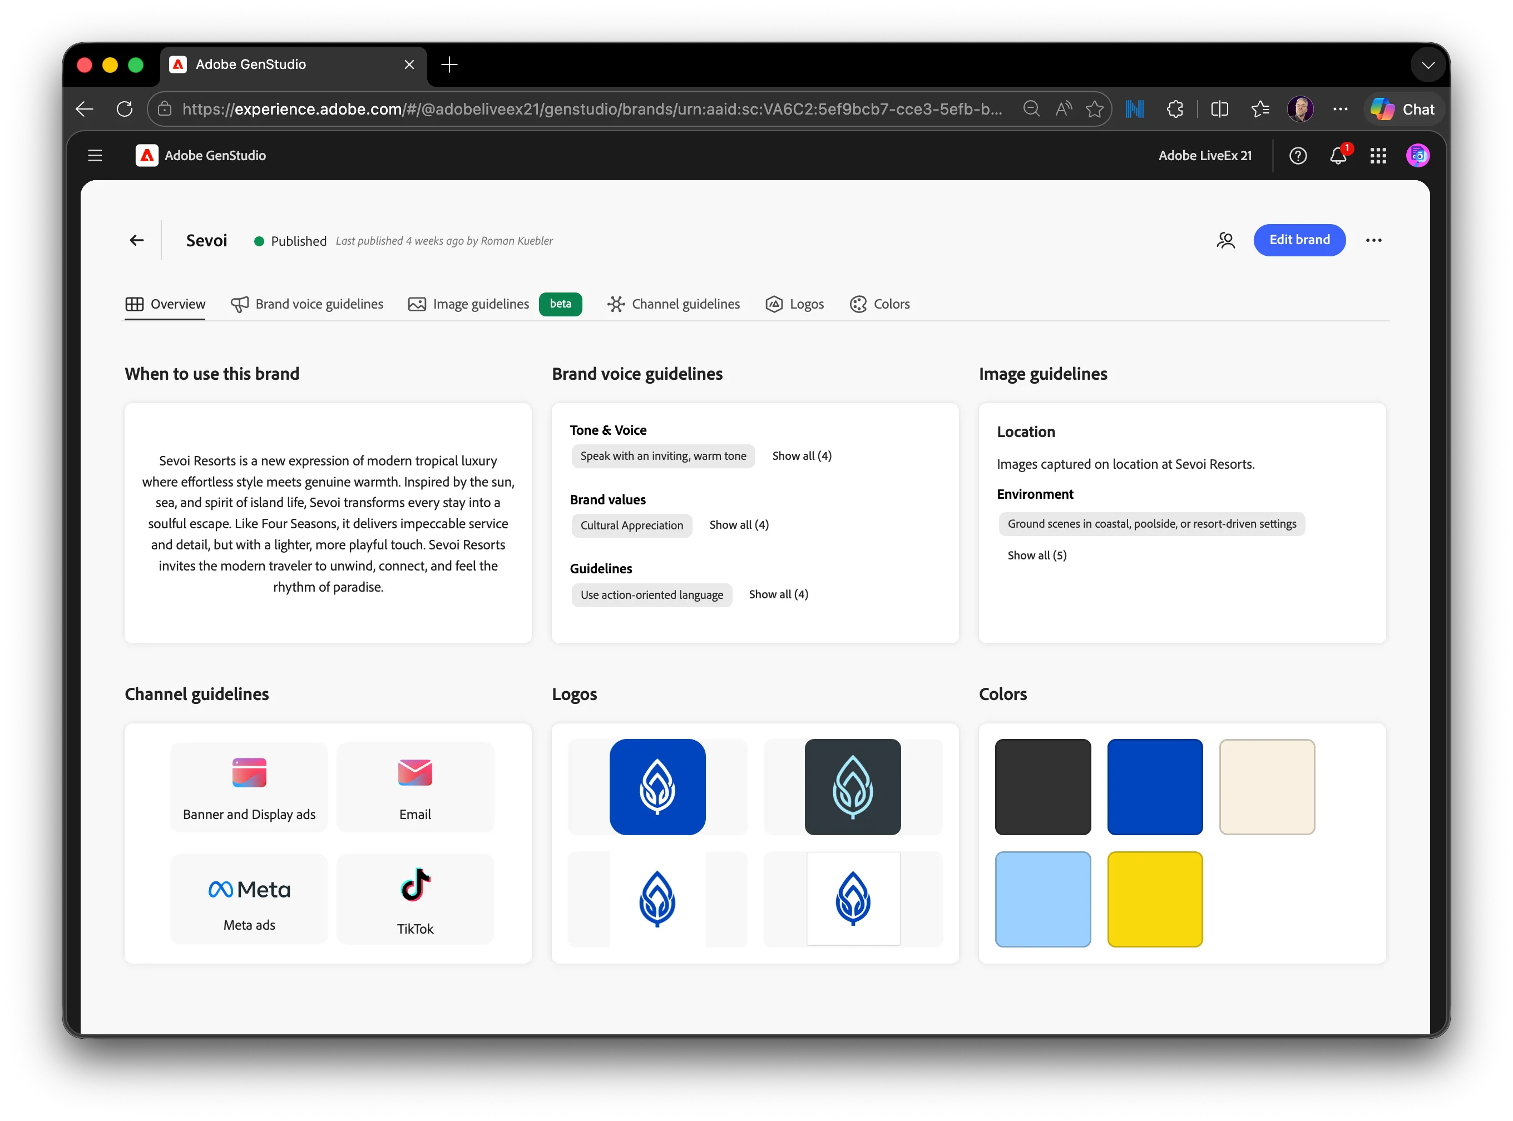Open browser extensions puzzle icon
The width and height of the screenshot is (1513, 1121).
(x=1175, y=108)
